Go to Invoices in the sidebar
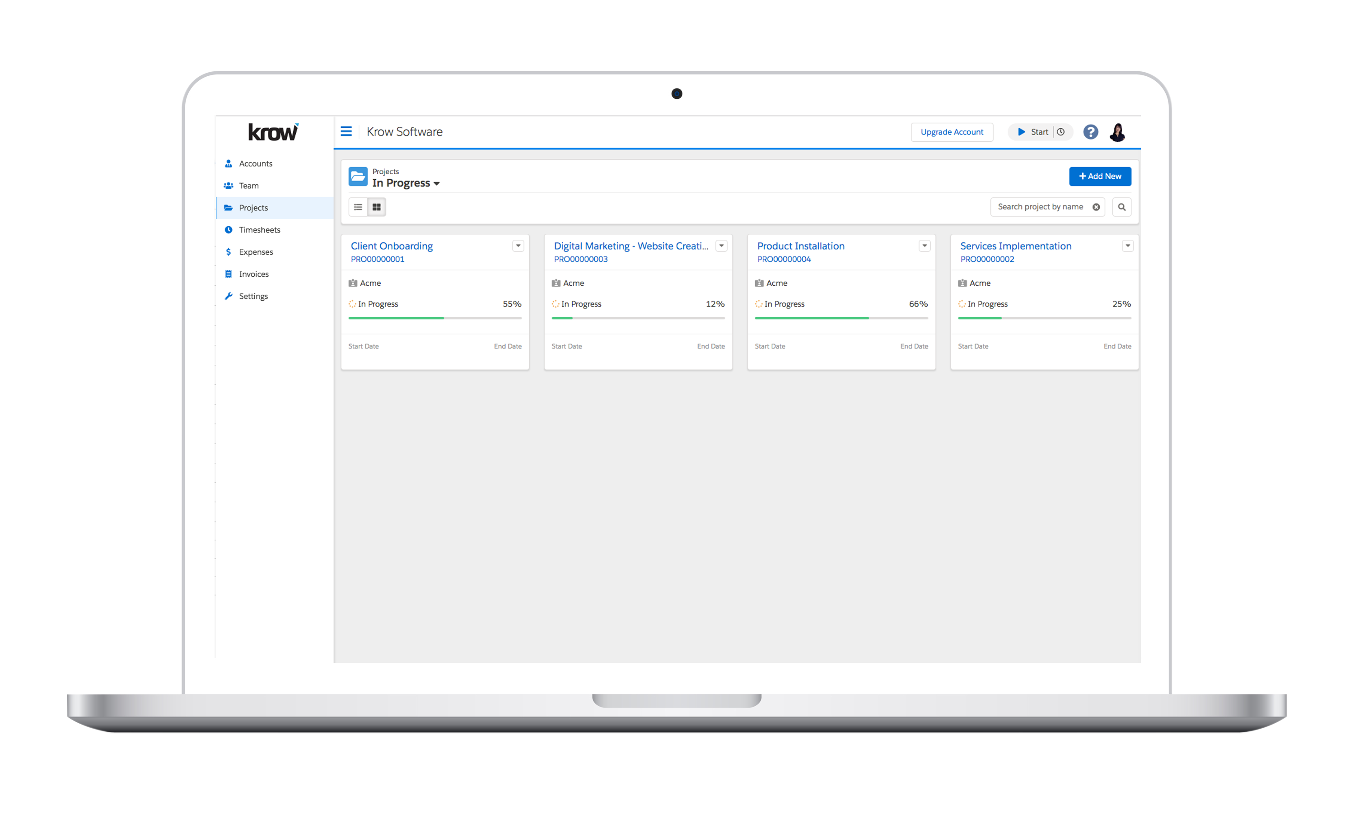 coord(253,274)
